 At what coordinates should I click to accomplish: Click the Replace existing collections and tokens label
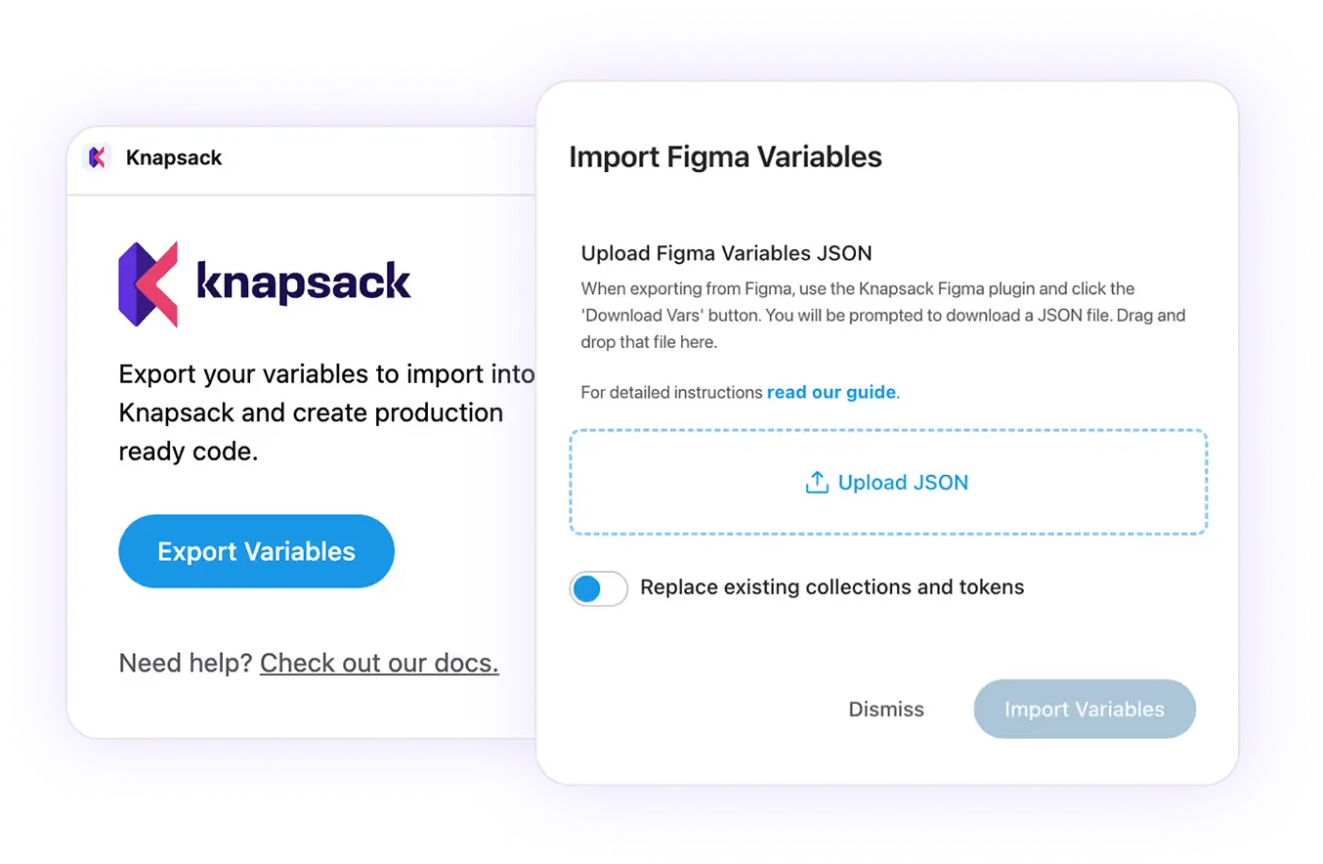click(832, 587)
